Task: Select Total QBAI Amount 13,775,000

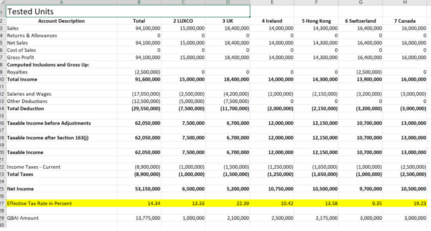Action: pyautogui.click(x=139, y=218)
